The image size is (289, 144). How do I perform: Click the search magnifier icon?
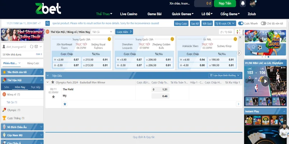click(48, 23)
